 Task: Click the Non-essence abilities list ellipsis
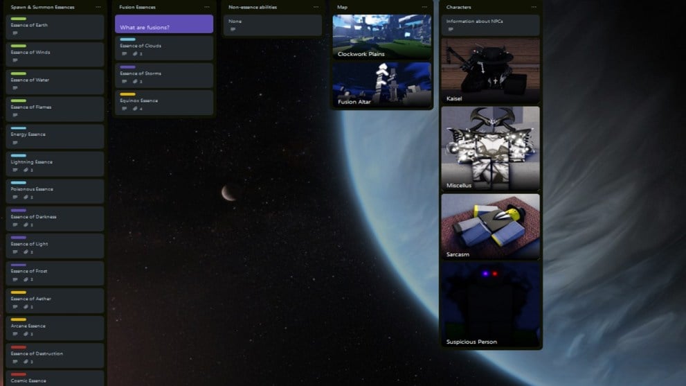point(316,7)
